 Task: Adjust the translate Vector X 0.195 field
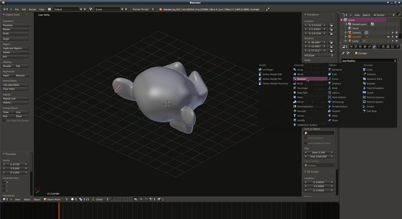point(15,164)
